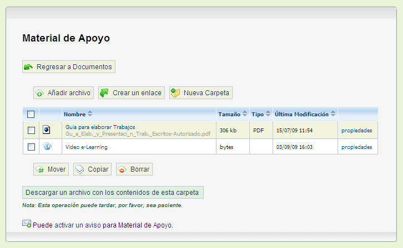The width and height of the screenshot is (403, 248).
Task: Check the box for Video e-Learning
Action: (x=31, y=147)
